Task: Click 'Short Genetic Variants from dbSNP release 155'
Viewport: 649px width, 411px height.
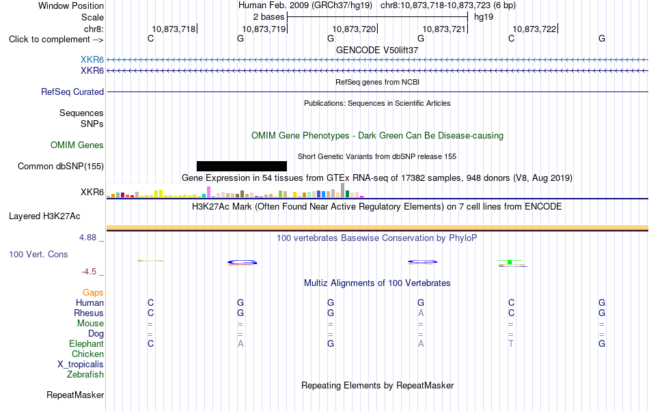Action: point(377,156)
